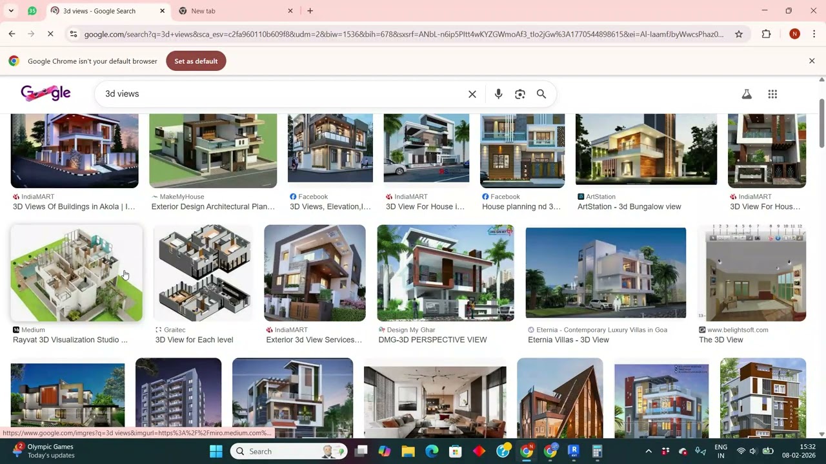Open ArtStation - 3d Bungalow view link
The image size is (826, 464).
(x=629, y=207)
